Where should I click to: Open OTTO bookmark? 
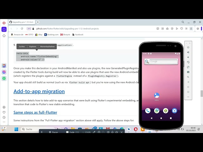29,35
